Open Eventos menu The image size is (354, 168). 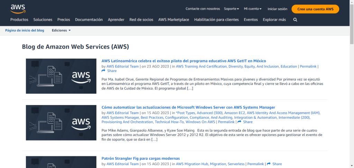click(251, 20)
